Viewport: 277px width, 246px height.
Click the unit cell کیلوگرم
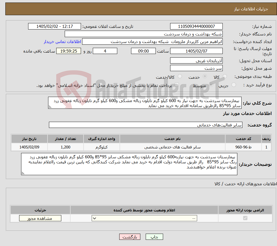(102, 147)
